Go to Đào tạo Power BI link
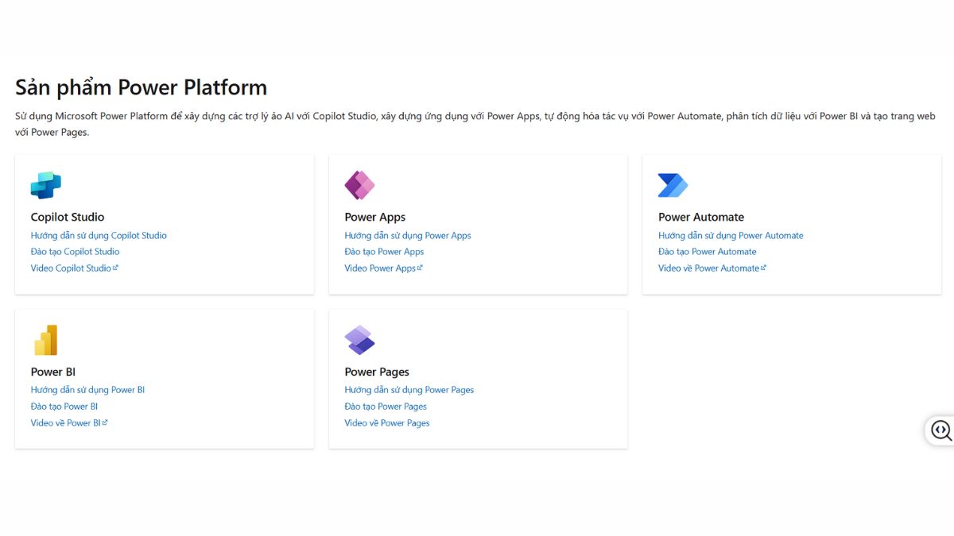 tap(64, 407)
